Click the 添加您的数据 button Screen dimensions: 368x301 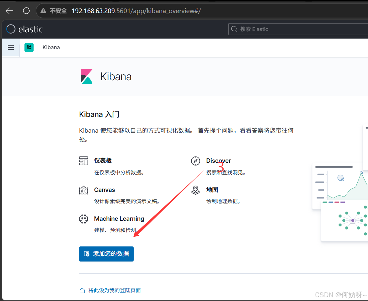[106, 254]
